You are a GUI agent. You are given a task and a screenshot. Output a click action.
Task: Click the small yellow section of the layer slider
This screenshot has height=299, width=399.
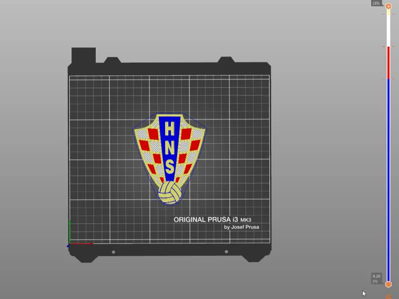(x=389, y=12)
